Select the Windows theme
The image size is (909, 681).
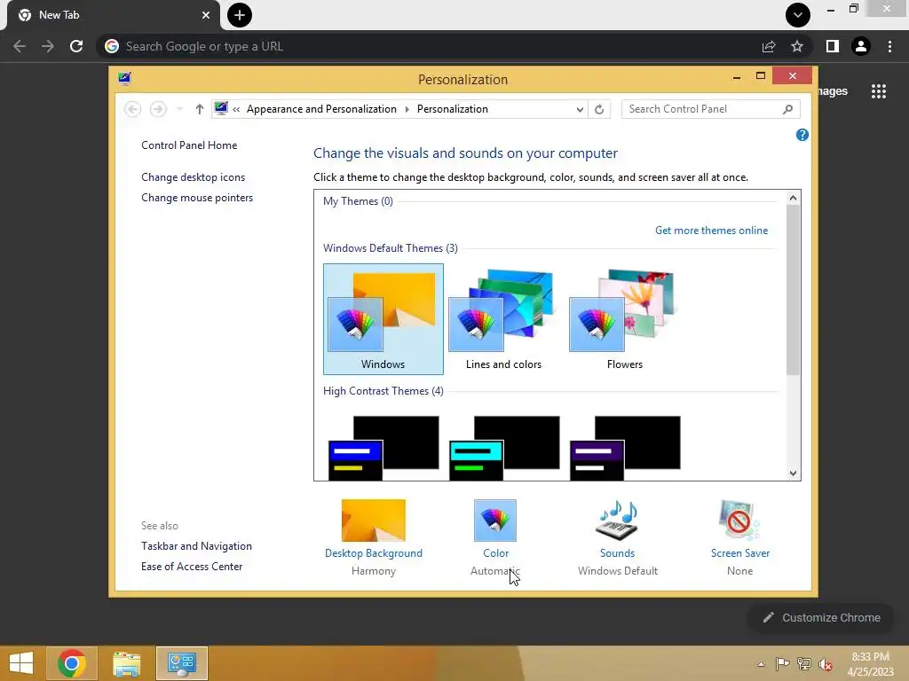(x=383, y=319)
